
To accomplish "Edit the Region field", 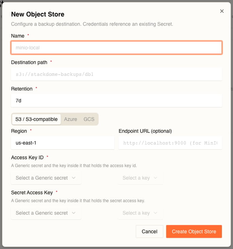I will (63, 143).
